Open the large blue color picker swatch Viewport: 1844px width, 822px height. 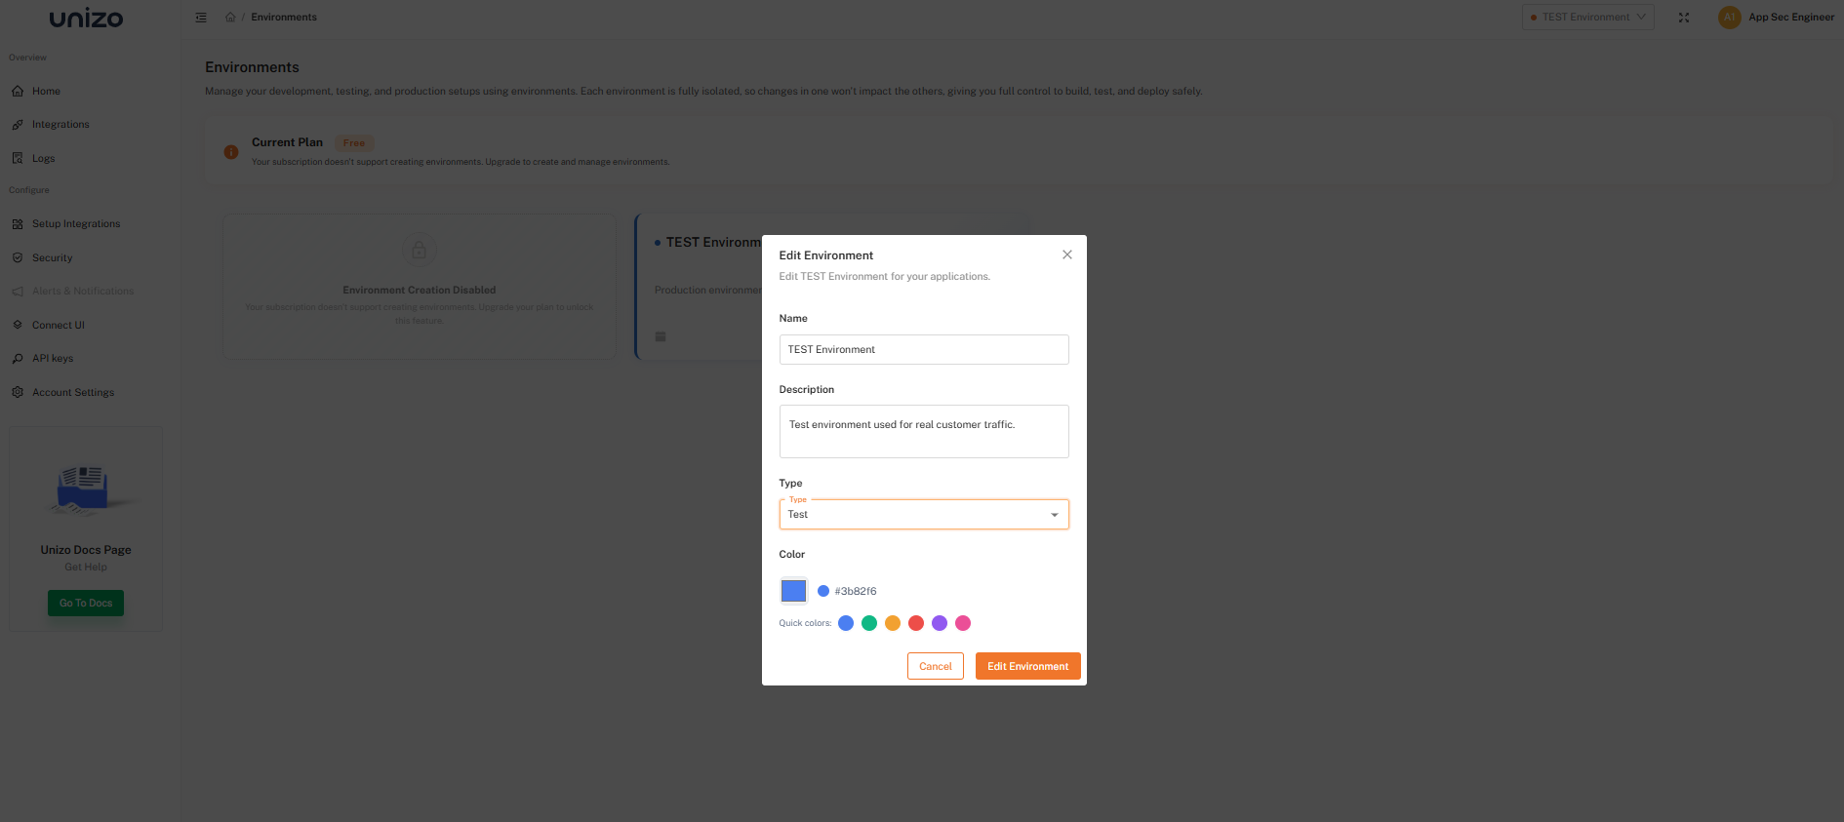click(794, 591)
